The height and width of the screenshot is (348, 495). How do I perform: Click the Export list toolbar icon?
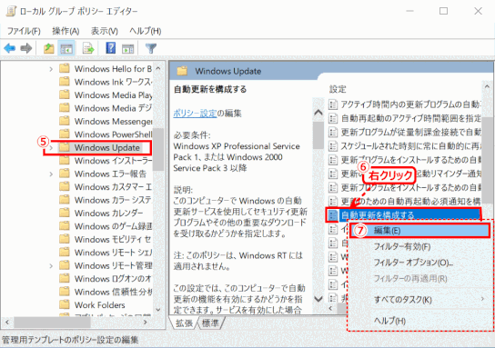(88, 48)
